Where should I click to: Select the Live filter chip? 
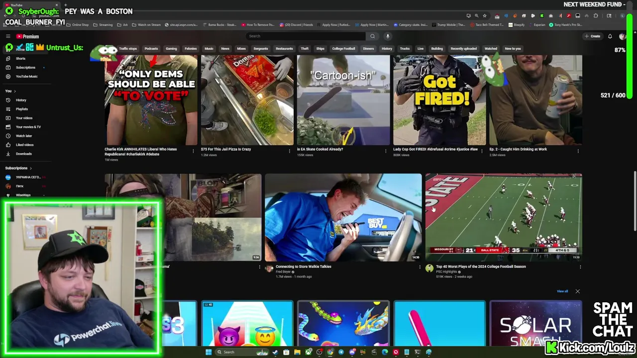point(421,49)
